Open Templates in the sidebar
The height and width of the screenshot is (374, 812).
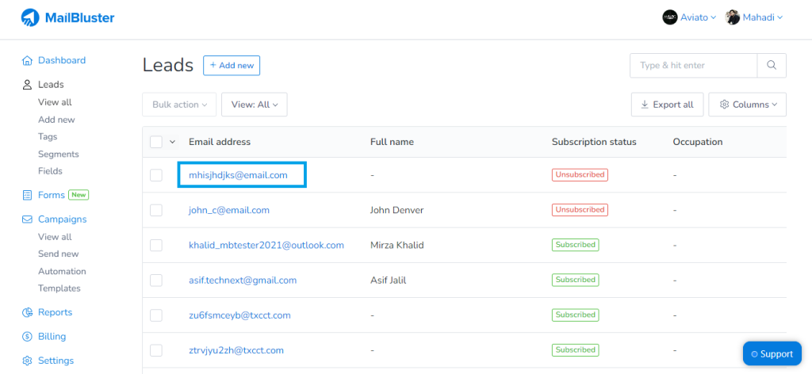(x=59, y=288)
